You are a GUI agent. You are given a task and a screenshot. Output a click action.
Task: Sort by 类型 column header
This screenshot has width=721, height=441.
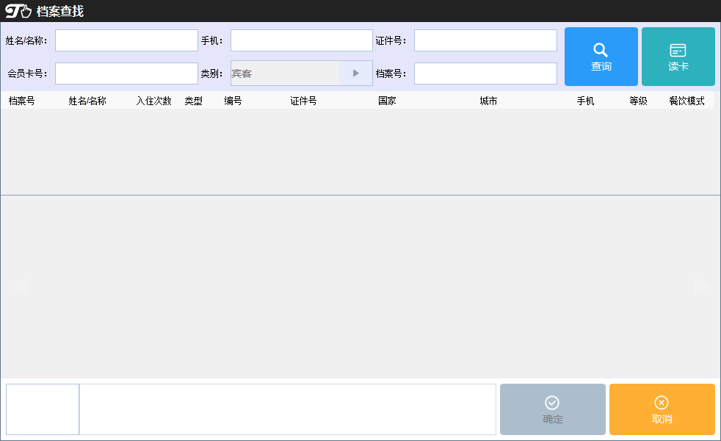pyautogui.click(x=194, y=101)
